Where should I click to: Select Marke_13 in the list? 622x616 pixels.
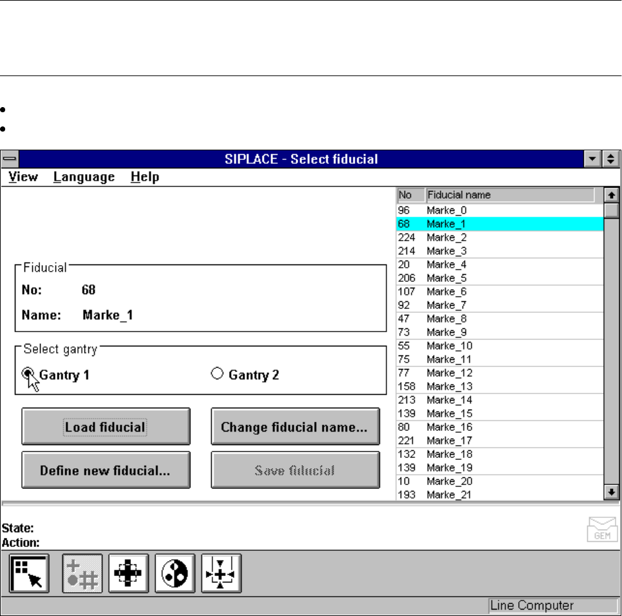tap(500, 386)
